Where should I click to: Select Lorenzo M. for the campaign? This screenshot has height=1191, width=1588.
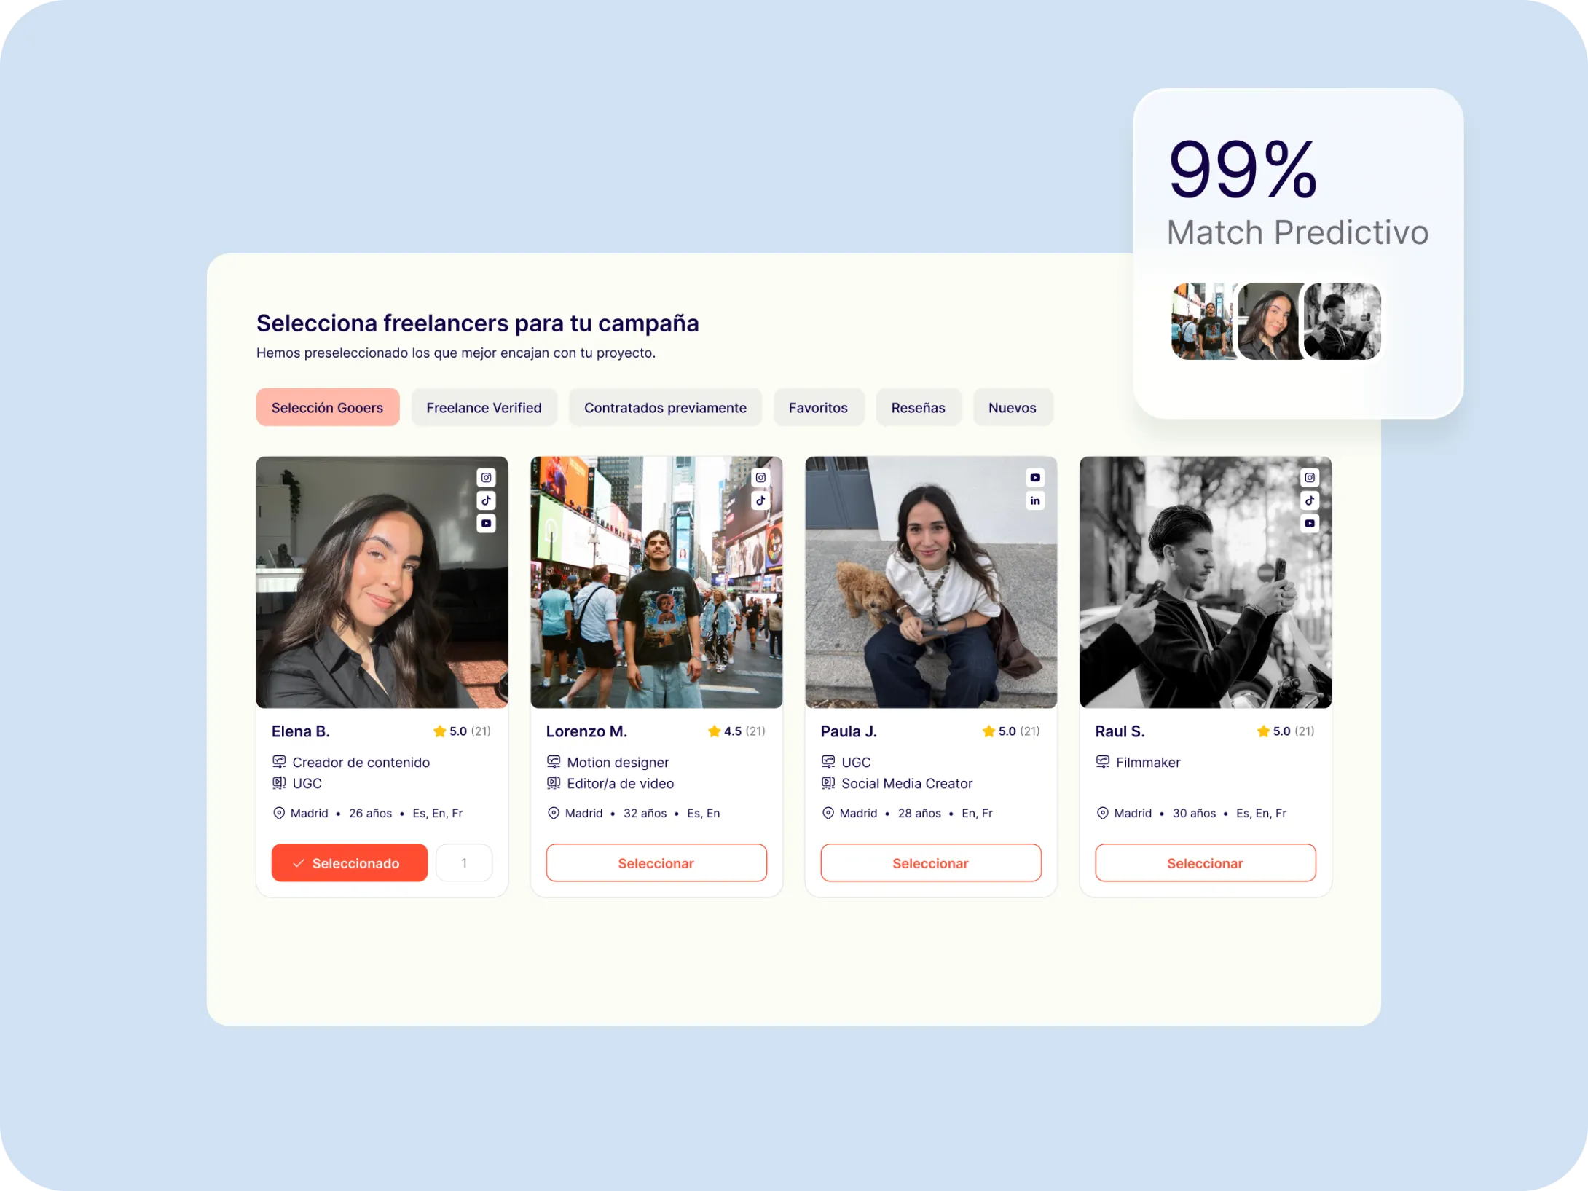pos(656,863)
